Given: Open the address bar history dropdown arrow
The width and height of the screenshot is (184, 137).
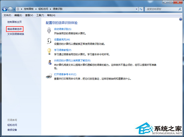Looking at the screenshot, I should 137,10.
